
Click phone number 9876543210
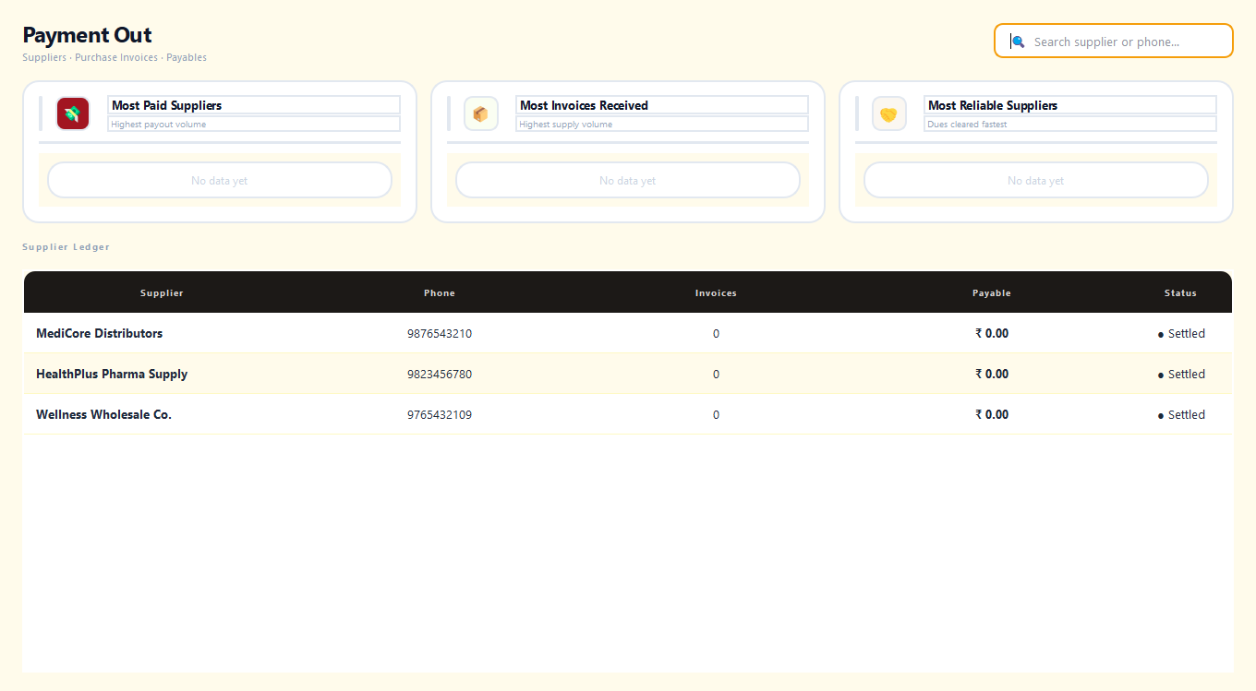(440, 333)
